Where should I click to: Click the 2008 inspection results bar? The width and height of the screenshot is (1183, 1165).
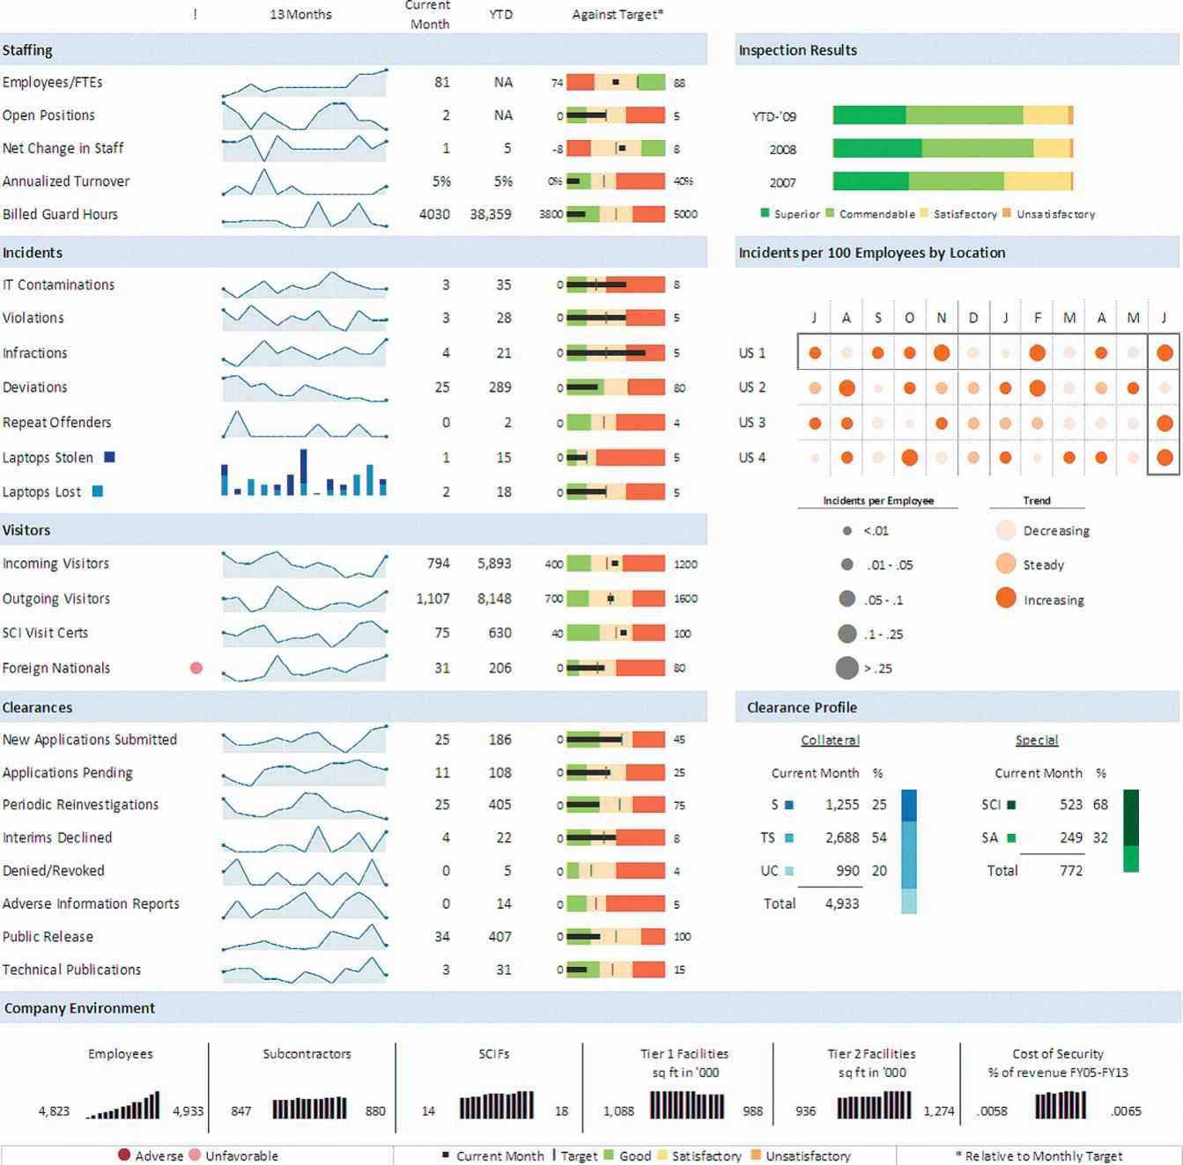(x=953, y=148)
